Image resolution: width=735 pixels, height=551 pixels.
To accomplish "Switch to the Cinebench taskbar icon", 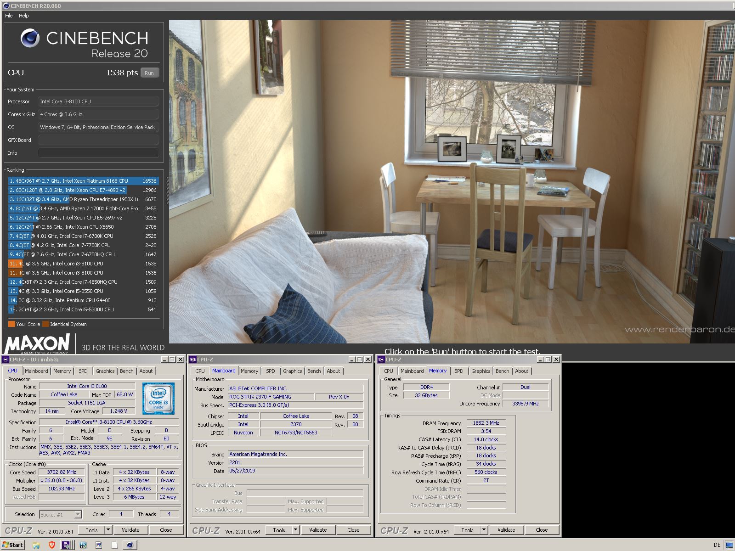I will [130, 545].
